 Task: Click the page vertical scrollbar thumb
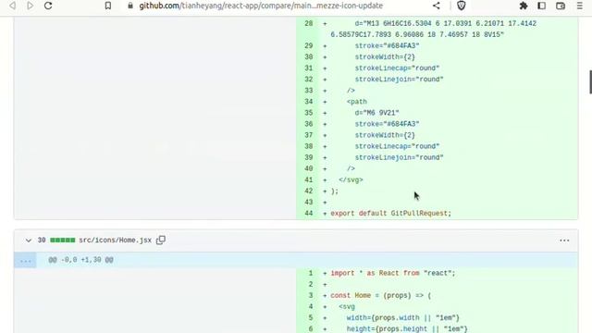pyautogui.click(x=590, y=81)
